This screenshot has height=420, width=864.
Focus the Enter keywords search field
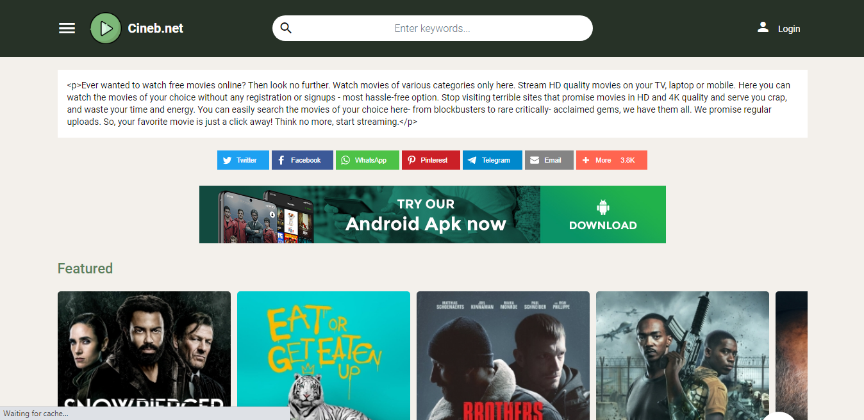[x=432, y=28]
